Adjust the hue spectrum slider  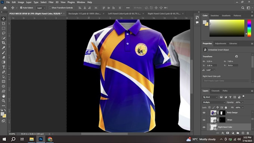click(x=249, y=28)
